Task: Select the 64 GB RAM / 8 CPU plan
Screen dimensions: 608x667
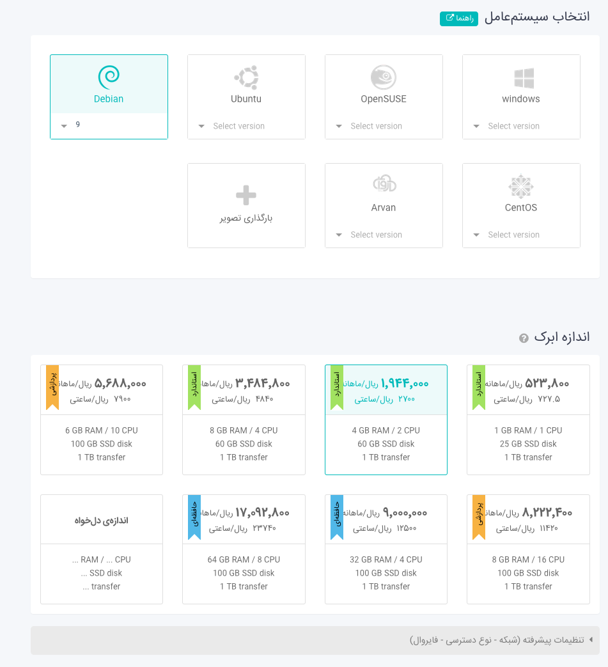Action: [244, 549]
